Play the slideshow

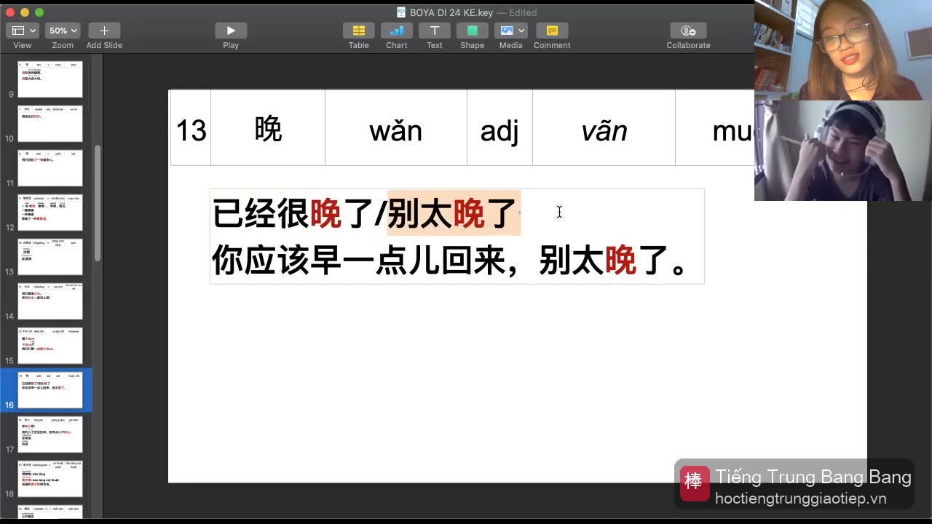tap(231, 31)
